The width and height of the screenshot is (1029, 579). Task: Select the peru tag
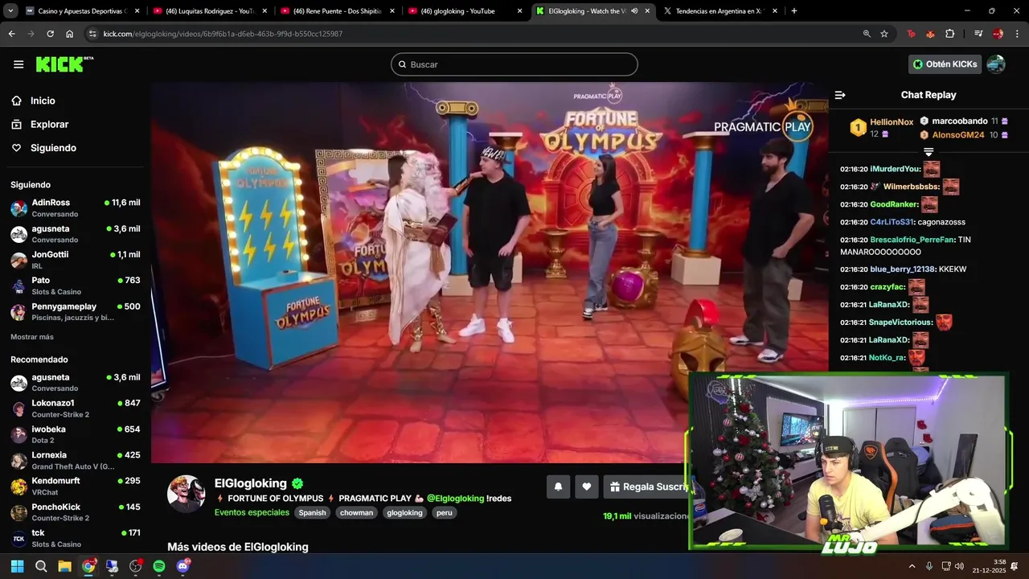[444, 512]
